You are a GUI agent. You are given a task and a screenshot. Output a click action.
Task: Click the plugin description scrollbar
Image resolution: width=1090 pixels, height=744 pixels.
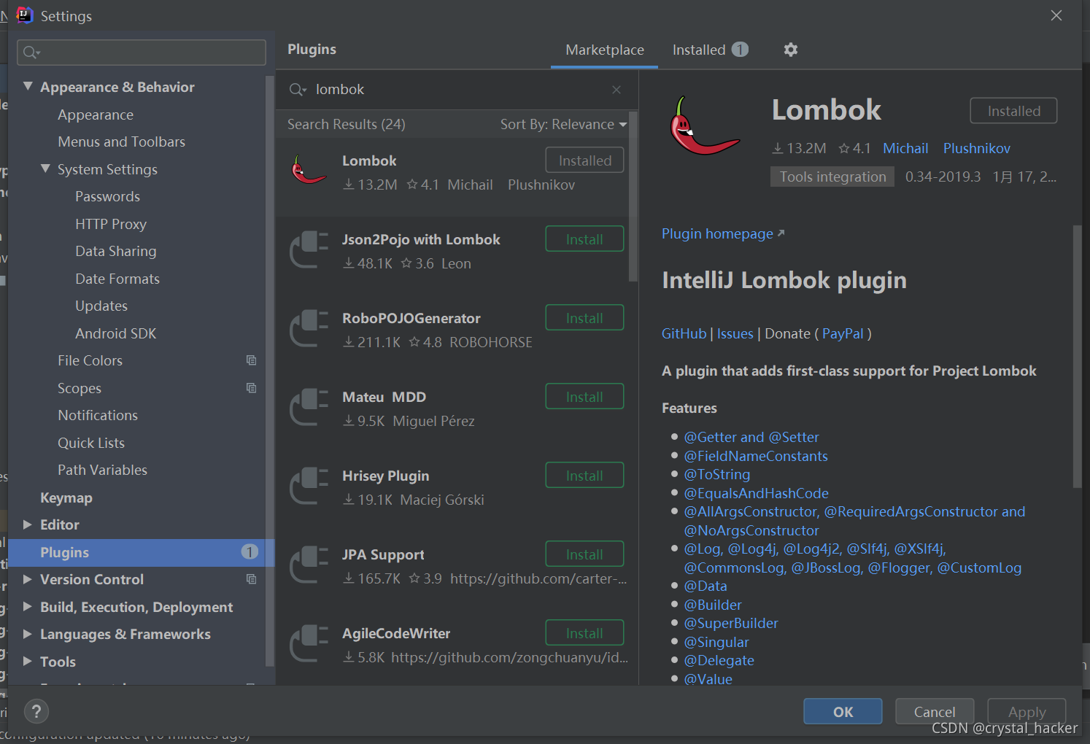pyautogui.click(x=1077, y=356)
